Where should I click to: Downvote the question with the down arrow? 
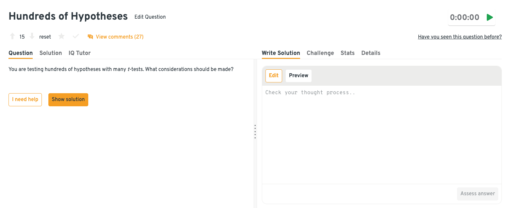pos(32,36)
